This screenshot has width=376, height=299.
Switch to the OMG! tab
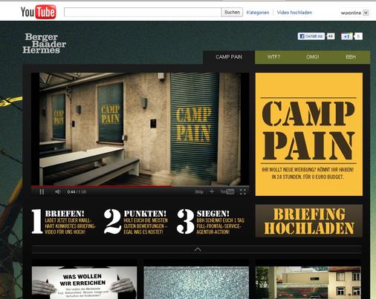click(313, 57)
